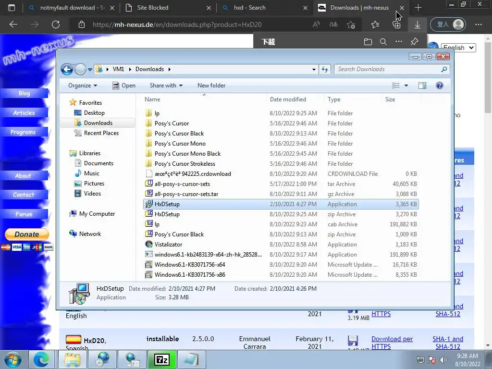492x369 pixels.
Task: Click the Explorer back arrow button
Action: point(67,69)
